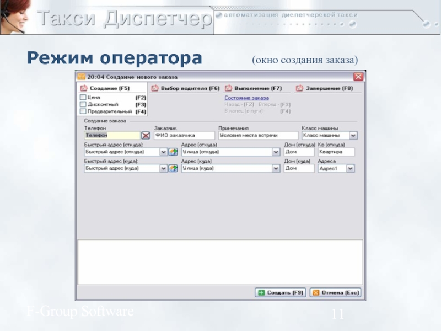Click the Завершение (F8) step icon
The height and width of the screenshot is (331, 441).
pyautogui.click(x=300, y=88)
